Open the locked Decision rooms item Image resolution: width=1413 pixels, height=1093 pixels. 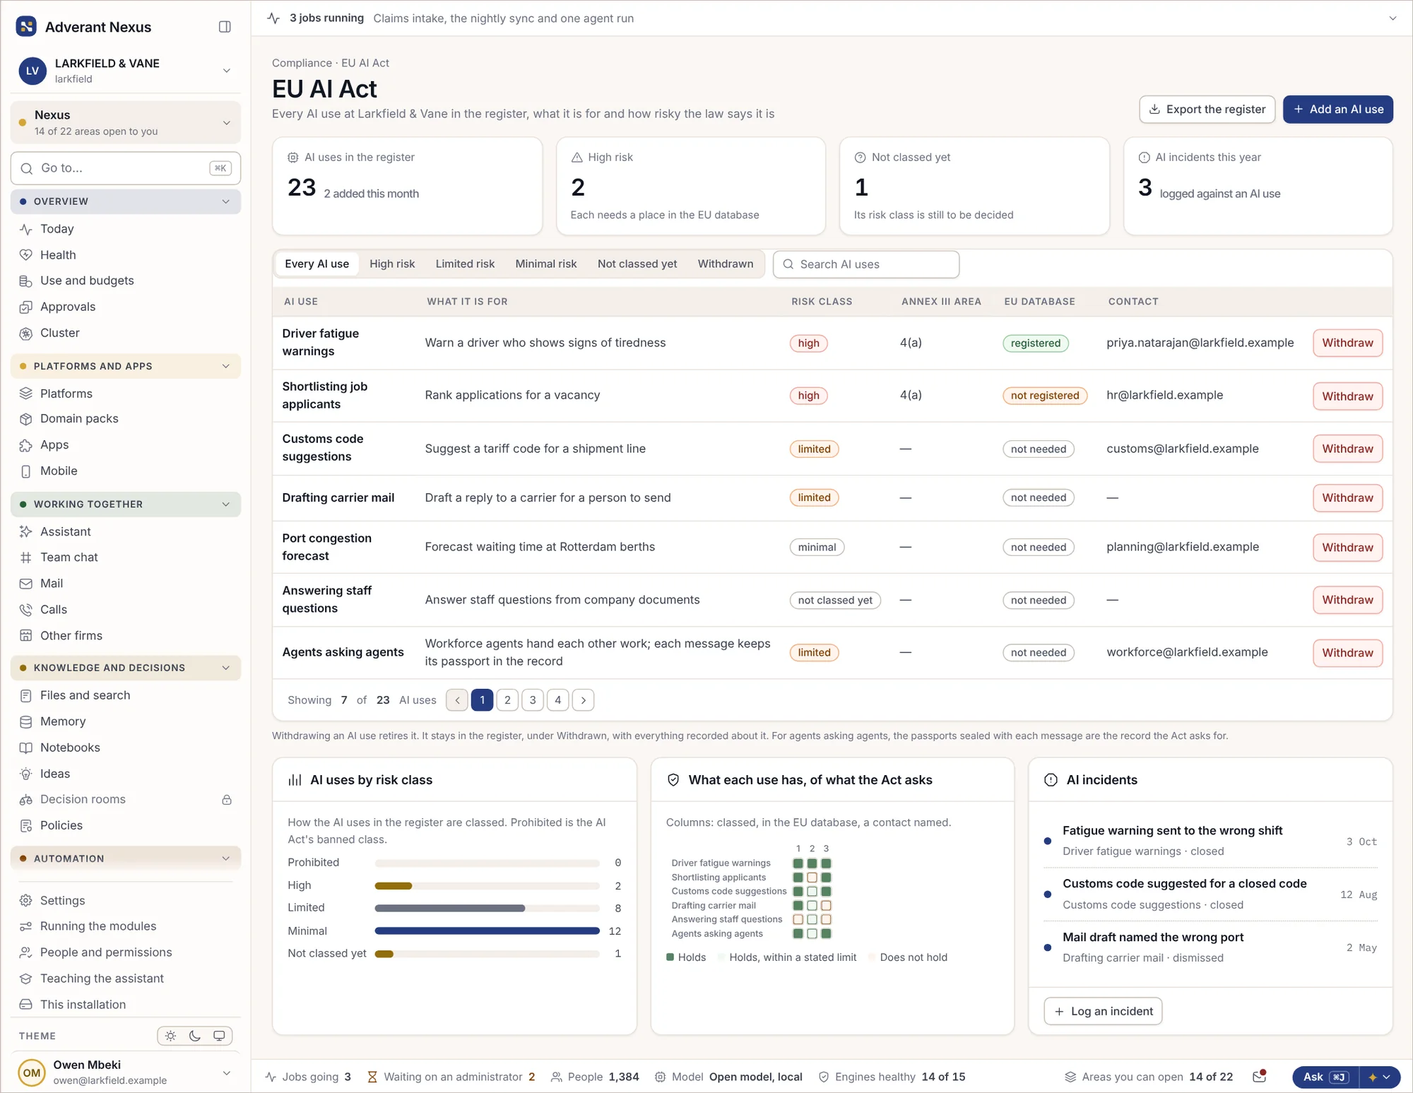tap(126, 799)
